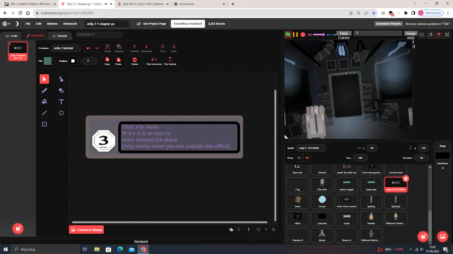This screenshot has width=453, height=254.
Task: Click the white Outline color swatch
Action: [73, 61]
